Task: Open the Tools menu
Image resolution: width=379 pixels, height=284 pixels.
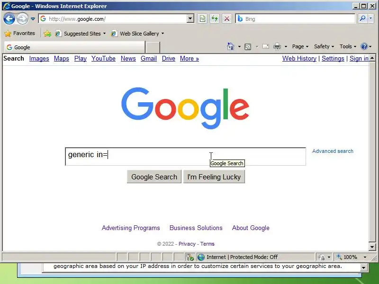Action: tap(348, 46)
